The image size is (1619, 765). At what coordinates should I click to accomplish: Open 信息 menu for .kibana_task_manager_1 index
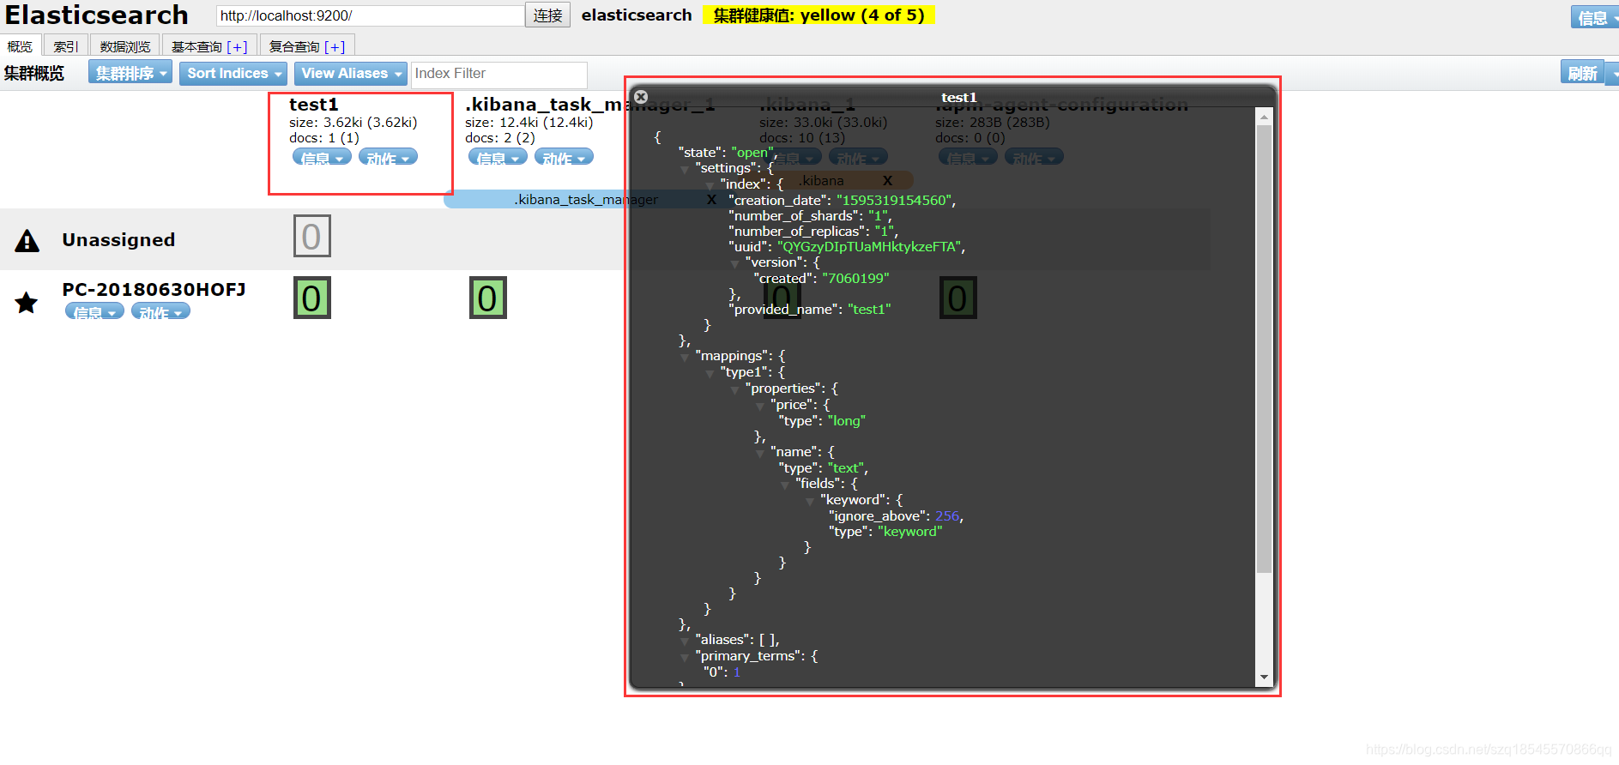tap(498, 158)
